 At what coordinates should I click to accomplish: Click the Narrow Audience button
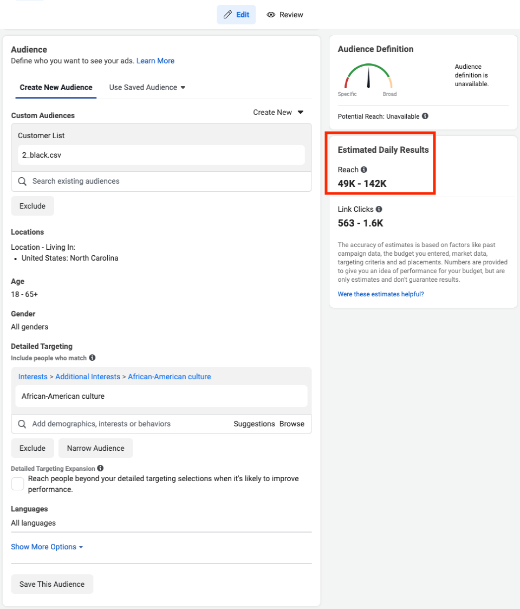[95, 448]
